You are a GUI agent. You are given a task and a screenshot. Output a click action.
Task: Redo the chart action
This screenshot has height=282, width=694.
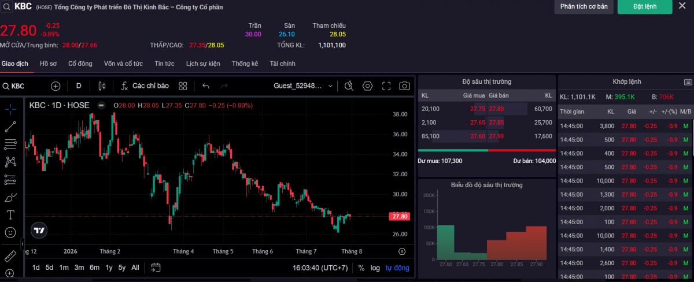point(224,86)
